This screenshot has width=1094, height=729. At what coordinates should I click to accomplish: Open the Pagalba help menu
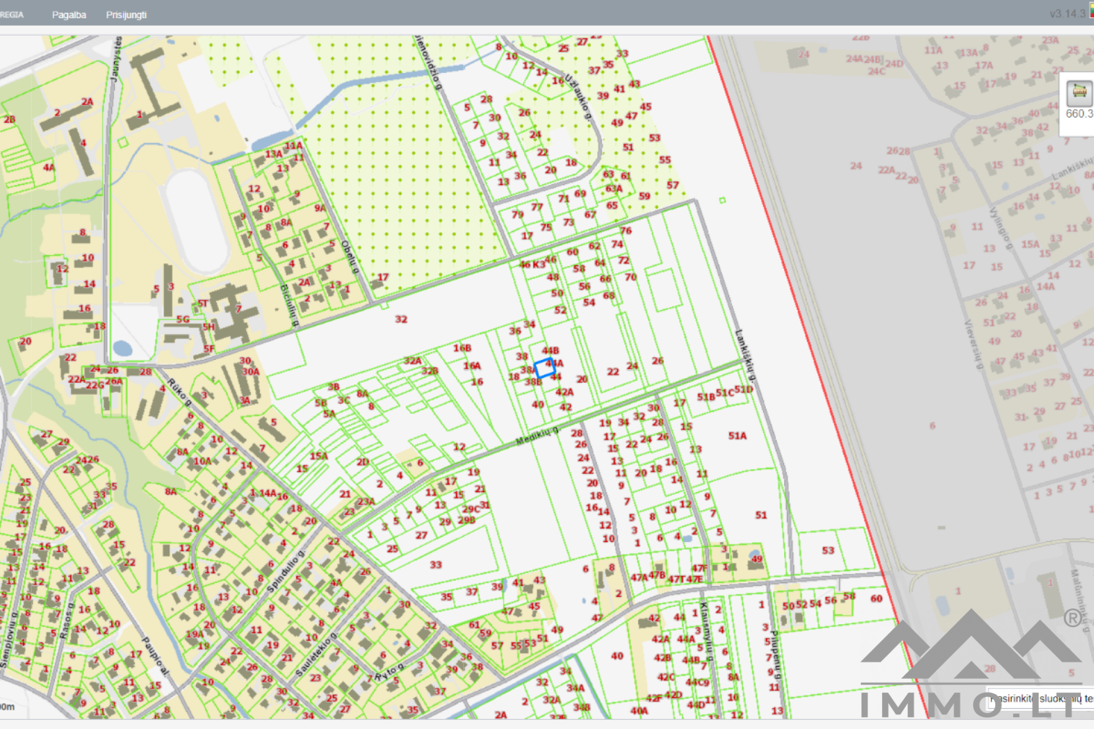point(69,15)
